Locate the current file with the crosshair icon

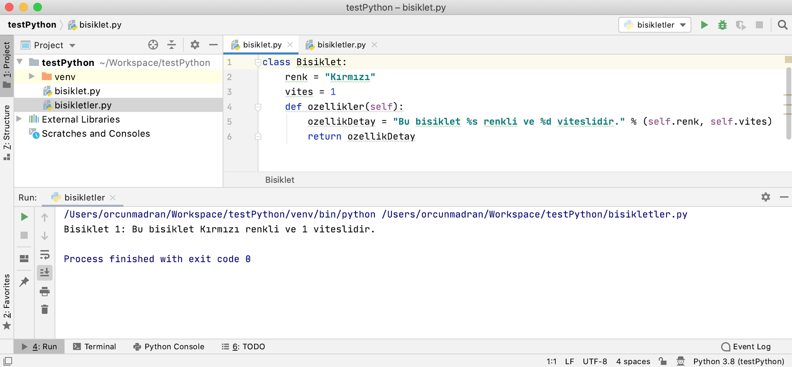(x=153, y=45)
